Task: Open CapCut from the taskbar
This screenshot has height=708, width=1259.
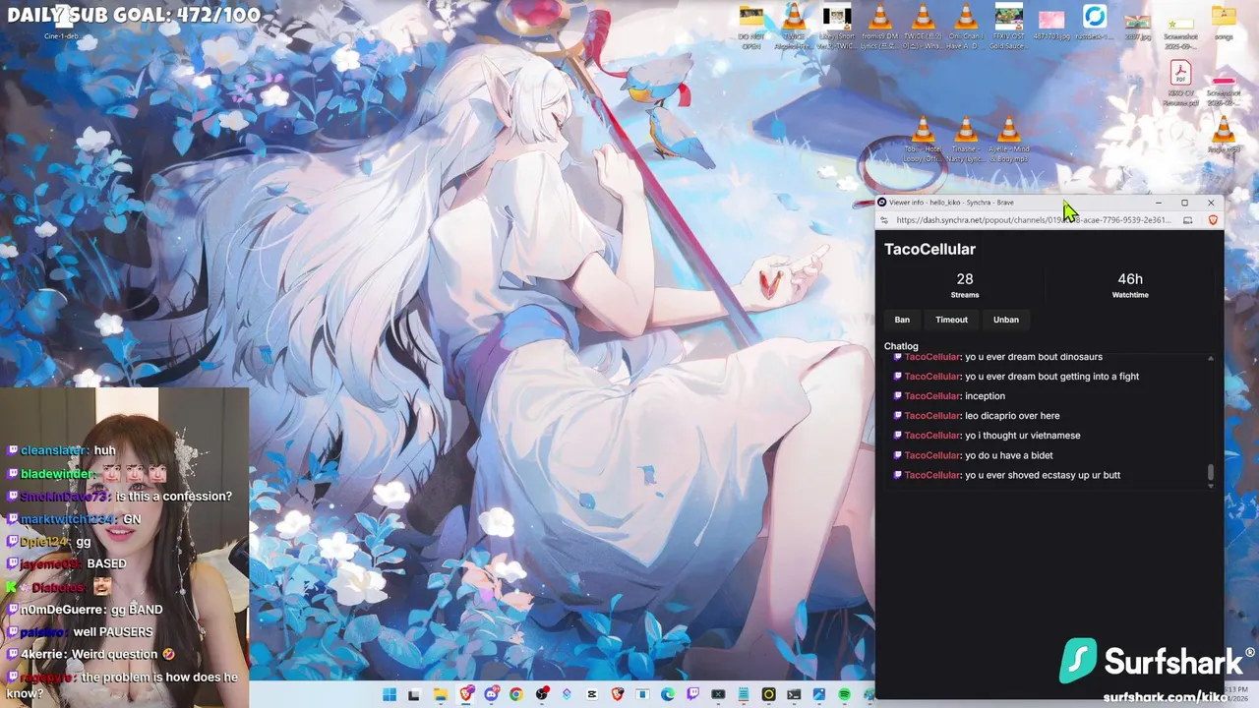Action: 592,695
